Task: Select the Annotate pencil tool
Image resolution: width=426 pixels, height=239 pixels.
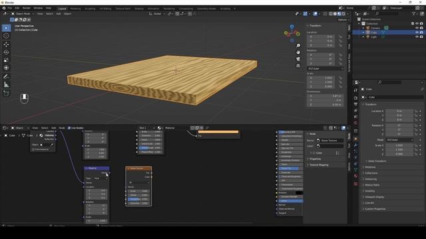Action: click(x=6, y=77)
